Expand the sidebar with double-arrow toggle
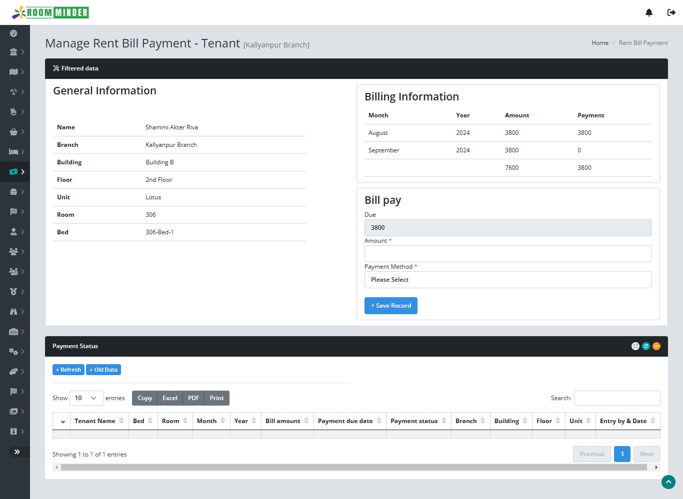This screenshot has height=499, width=683. 17,452
